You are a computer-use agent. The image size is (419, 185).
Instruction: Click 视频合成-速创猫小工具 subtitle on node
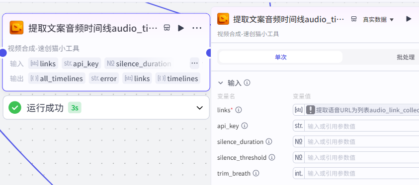tap(44, 48)
